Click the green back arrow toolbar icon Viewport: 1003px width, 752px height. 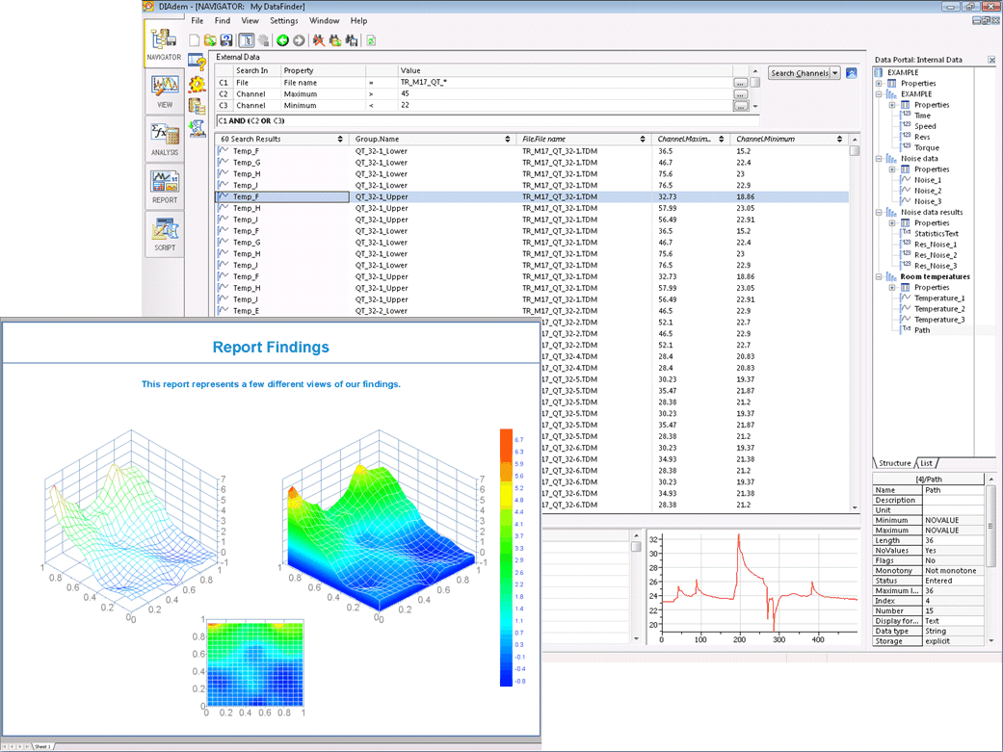[x=282, y=40]
